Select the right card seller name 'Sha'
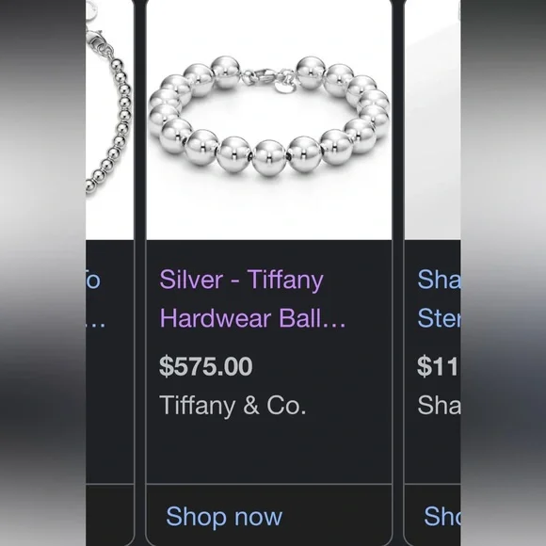The image size is (546, 546). coord(439,406)
